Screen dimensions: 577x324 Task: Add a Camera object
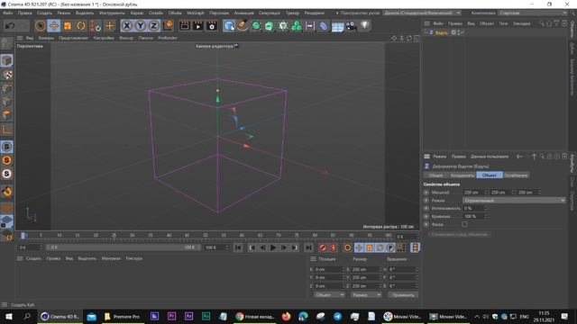coord(351,26)
